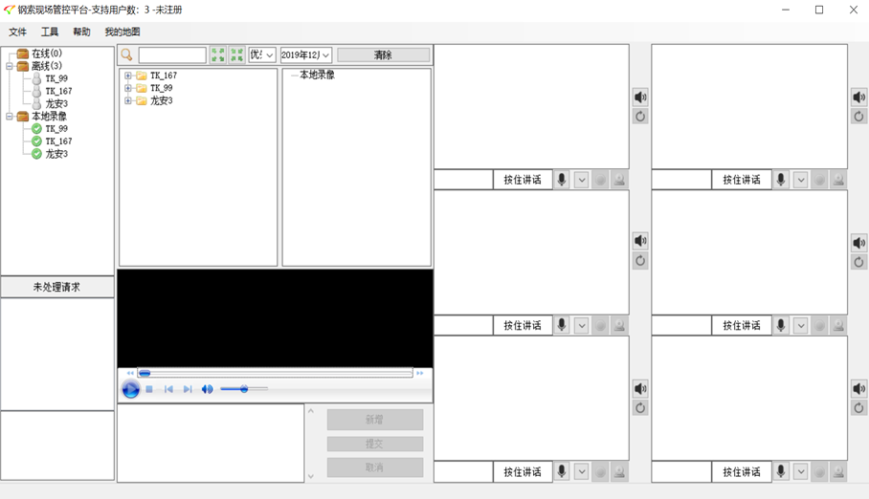This screenshot has height=499, width=869.
Task: Click the 未处理请求 button
Action: point(57,287)
